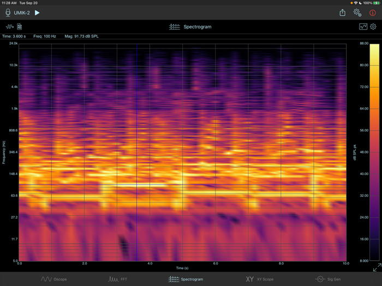The image size is (382, 286).
Task: Switch to the FFT tab
Action: click(x=117, y=279)
